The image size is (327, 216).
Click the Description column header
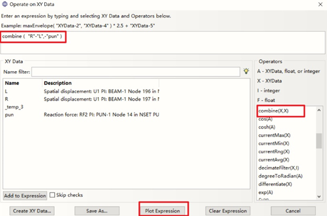coord(101,83)
